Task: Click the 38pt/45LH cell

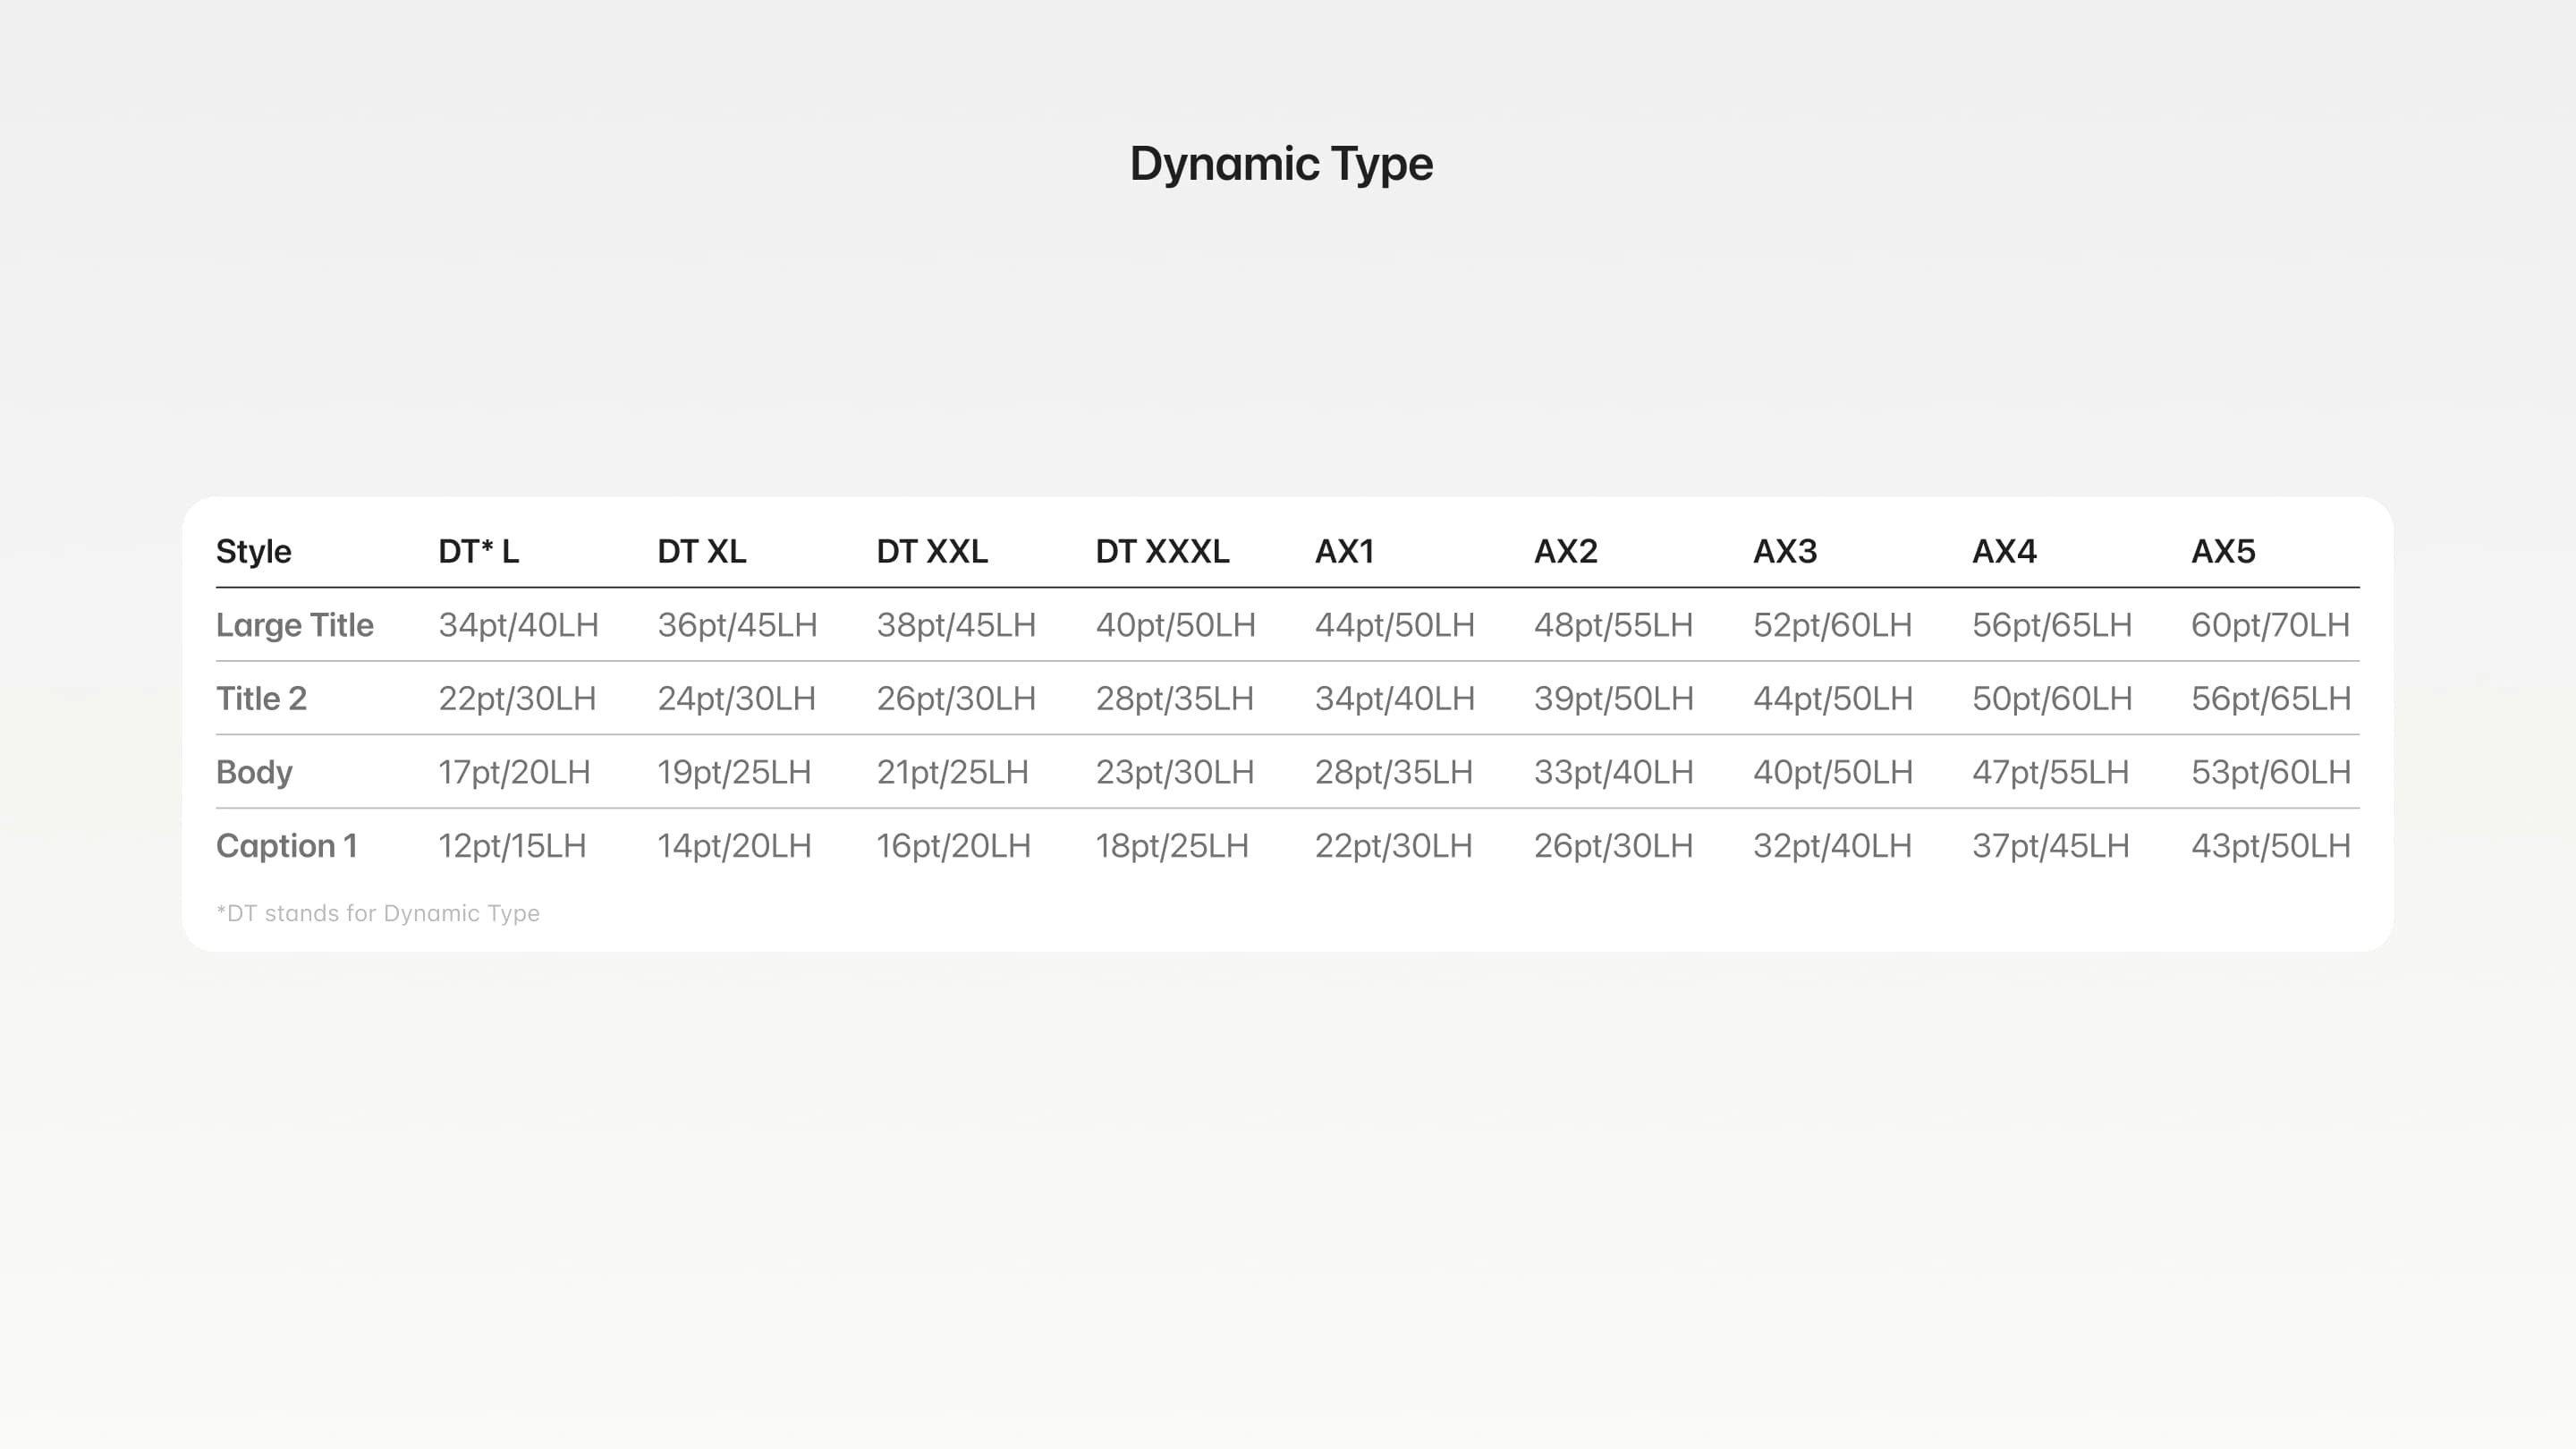Action: [957, 625]
